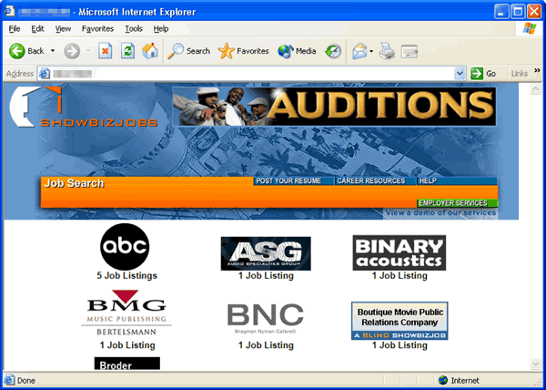Open the Tools menu
The image size is (546, 390).
[x=134, y=29]
